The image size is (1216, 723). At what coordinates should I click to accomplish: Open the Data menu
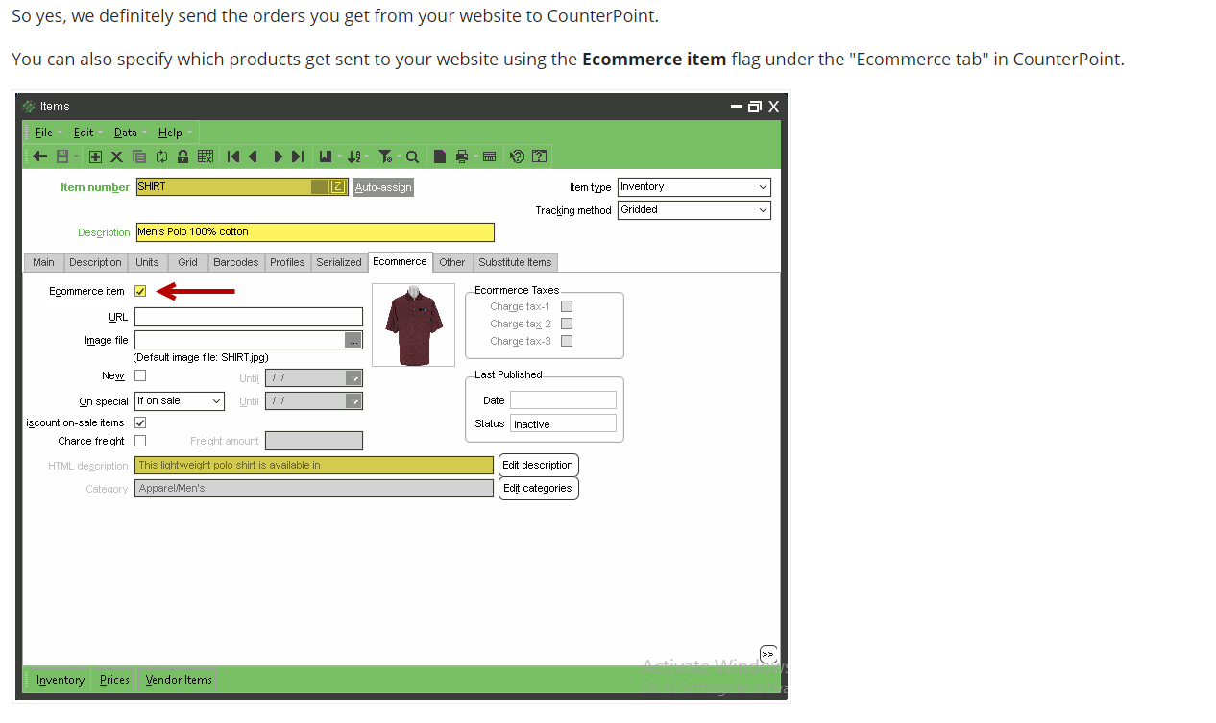point(126,133)
